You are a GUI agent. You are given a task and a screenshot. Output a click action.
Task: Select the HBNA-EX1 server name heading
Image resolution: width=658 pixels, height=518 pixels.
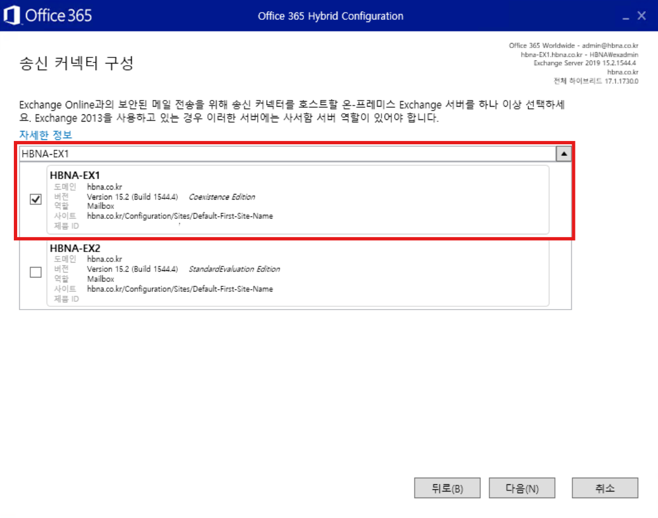pos(75,175)
